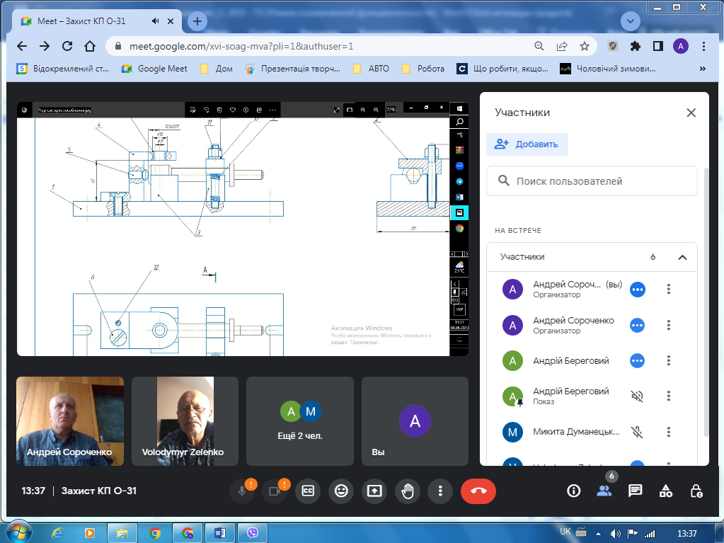724x543 pixels.
Task: Open the send reaction emoji button
Action: [x=341, y=491]
